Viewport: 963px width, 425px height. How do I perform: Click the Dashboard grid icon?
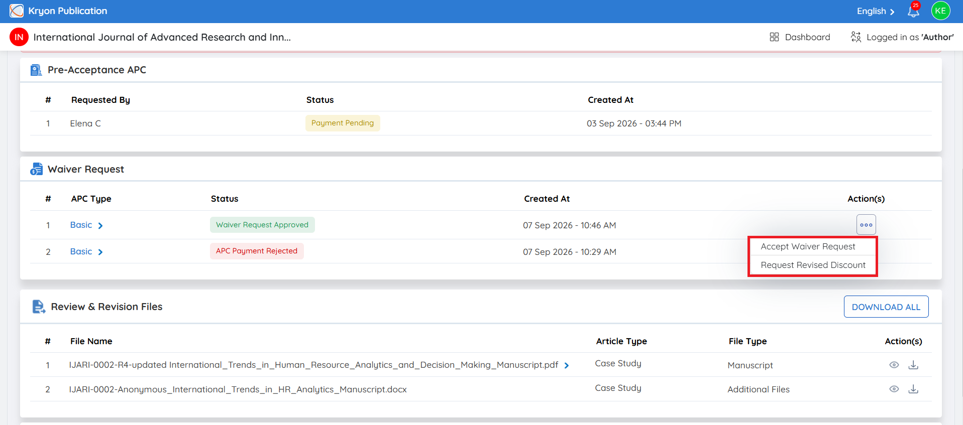pyautogui.click(x=774, y=37)
